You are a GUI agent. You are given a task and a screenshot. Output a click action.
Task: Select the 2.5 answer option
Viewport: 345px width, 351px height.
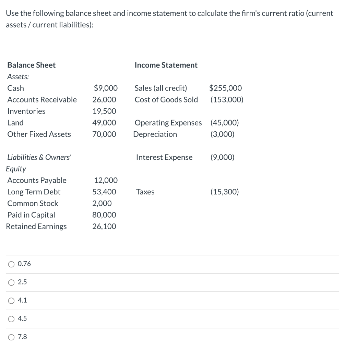[x=11, y=282]
